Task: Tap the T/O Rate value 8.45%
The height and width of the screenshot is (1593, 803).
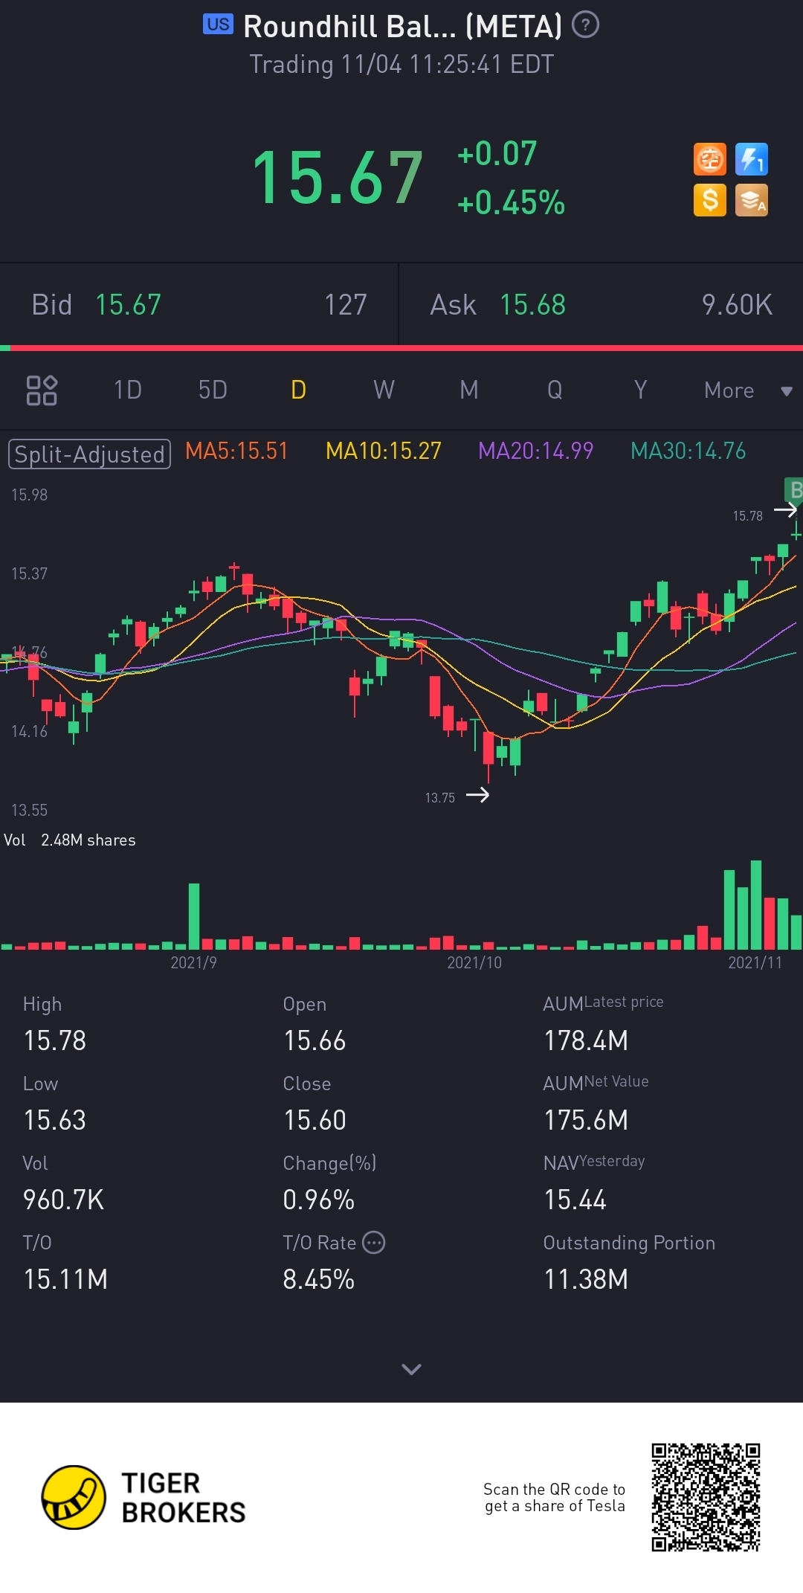Action: (x=318, y=1279)
